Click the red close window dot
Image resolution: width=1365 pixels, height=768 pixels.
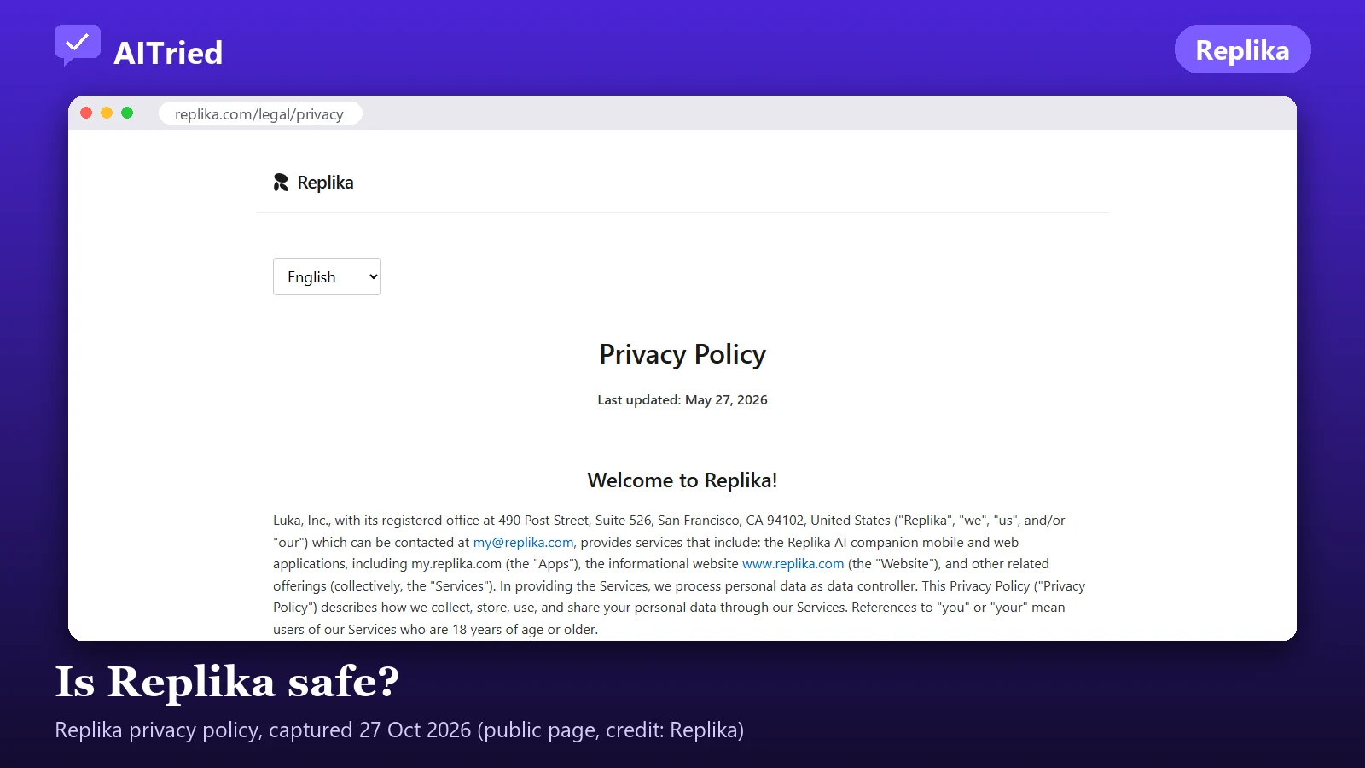pos(86,113)
